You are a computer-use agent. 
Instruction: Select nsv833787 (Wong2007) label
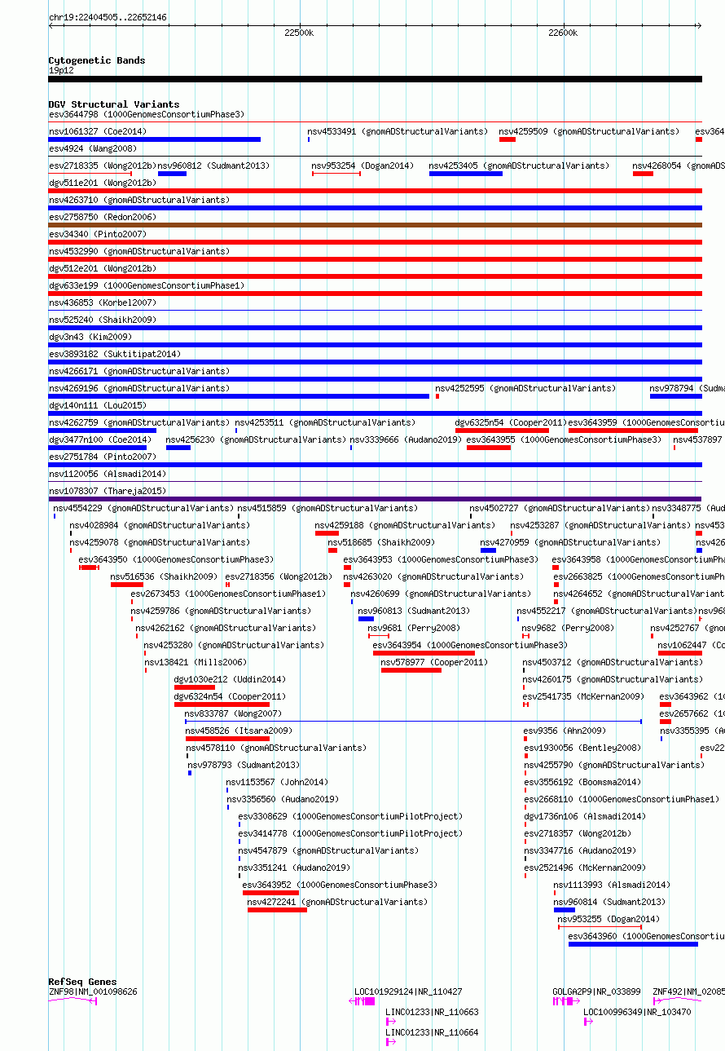pyautogui.click(x=233, y=713)
